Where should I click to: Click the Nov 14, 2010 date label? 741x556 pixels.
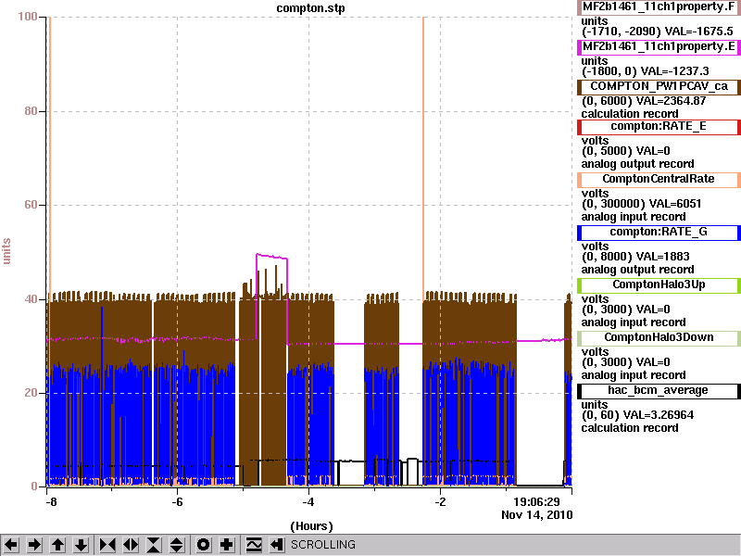click(x=537, y=515)
